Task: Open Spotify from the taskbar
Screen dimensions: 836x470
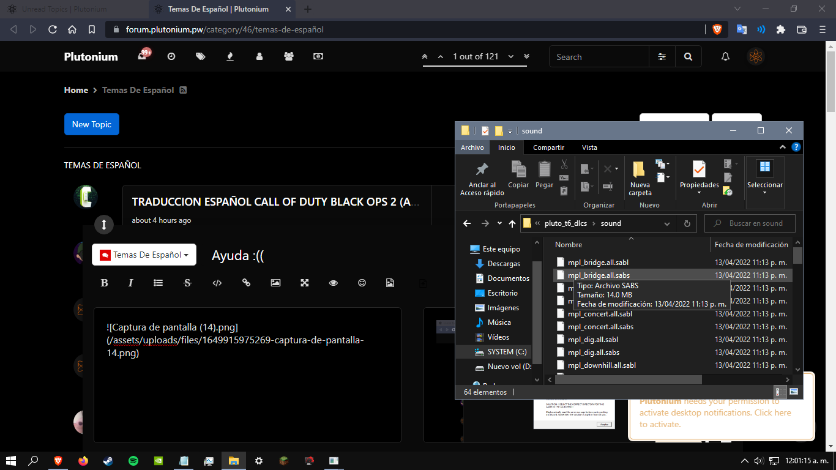Action: point(133,461)
